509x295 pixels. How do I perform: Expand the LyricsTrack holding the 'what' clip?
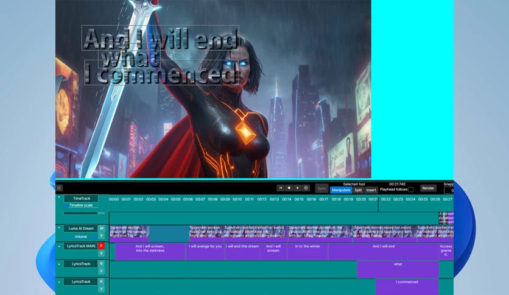[59, 264]
